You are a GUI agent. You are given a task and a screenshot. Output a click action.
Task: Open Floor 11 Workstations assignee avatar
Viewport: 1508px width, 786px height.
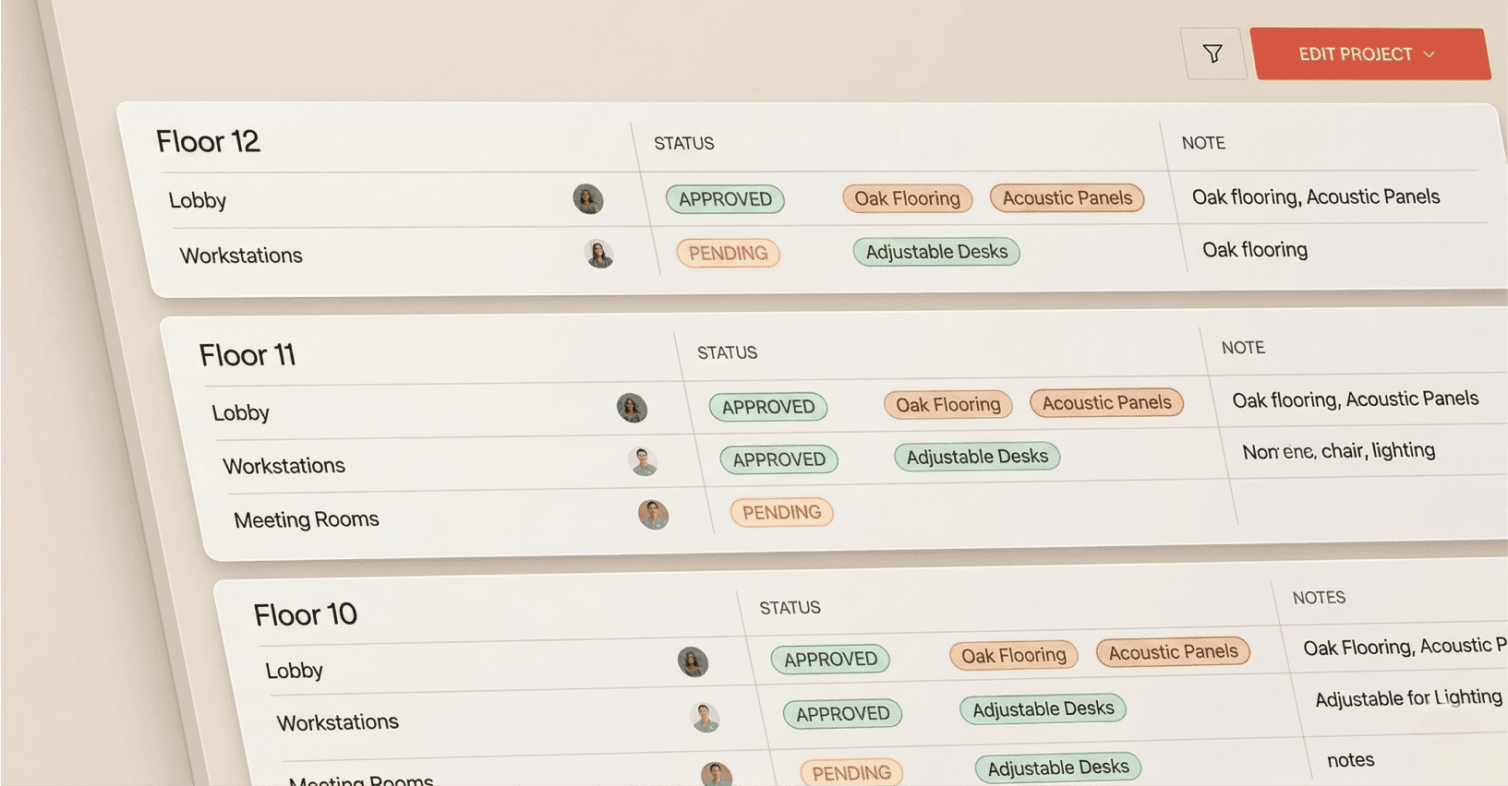point(643,460)
